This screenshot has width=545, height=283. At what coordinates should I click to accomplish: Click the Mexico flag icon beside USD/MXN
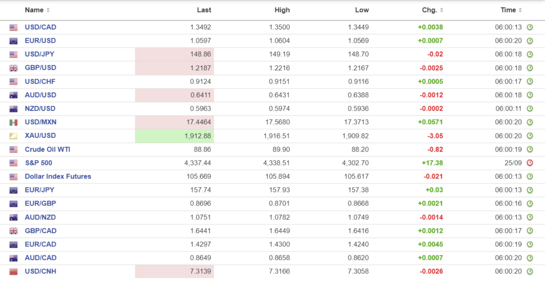13,122
